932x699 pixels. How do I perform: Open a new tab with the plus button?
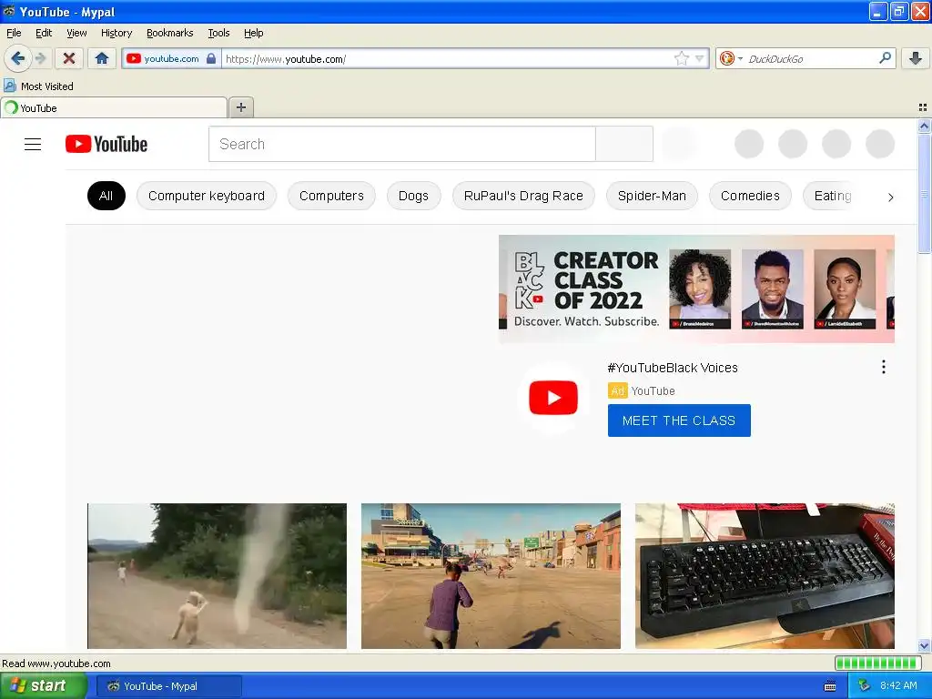[x=240, y=107]
